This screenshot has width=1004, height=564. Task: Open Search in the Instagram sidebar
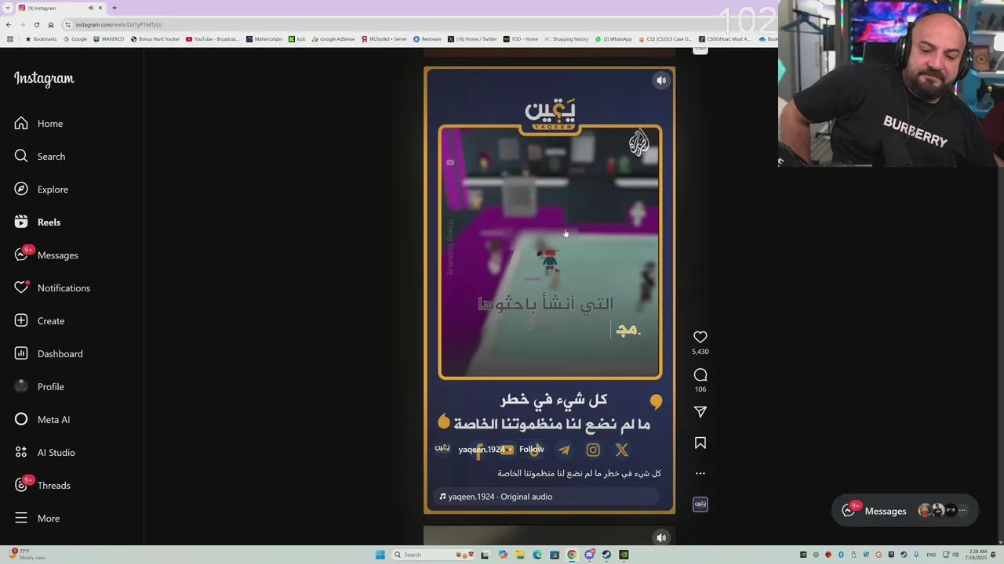[39, 157]
